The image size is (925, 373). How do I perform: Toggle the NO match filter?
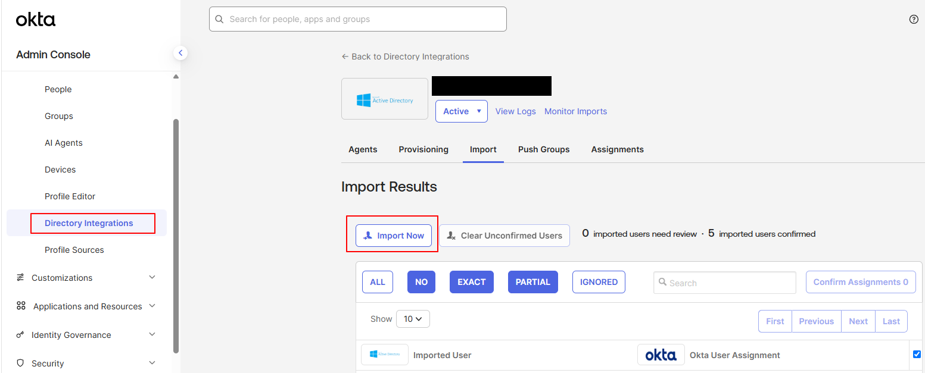[421, 282]
